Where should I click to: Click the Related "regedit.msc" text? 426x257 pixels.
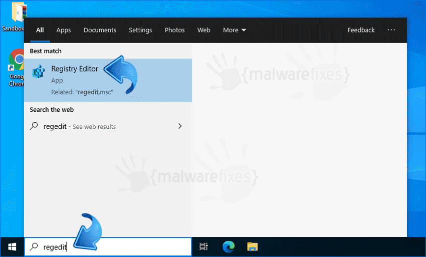(82, 92)
